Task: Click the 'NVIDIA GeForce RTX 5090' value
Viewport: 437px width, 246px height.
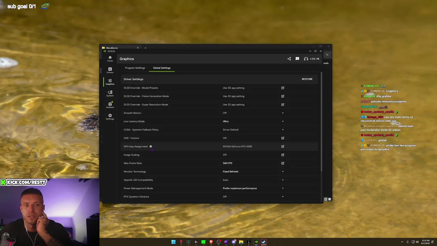Action: click(237, 146)
